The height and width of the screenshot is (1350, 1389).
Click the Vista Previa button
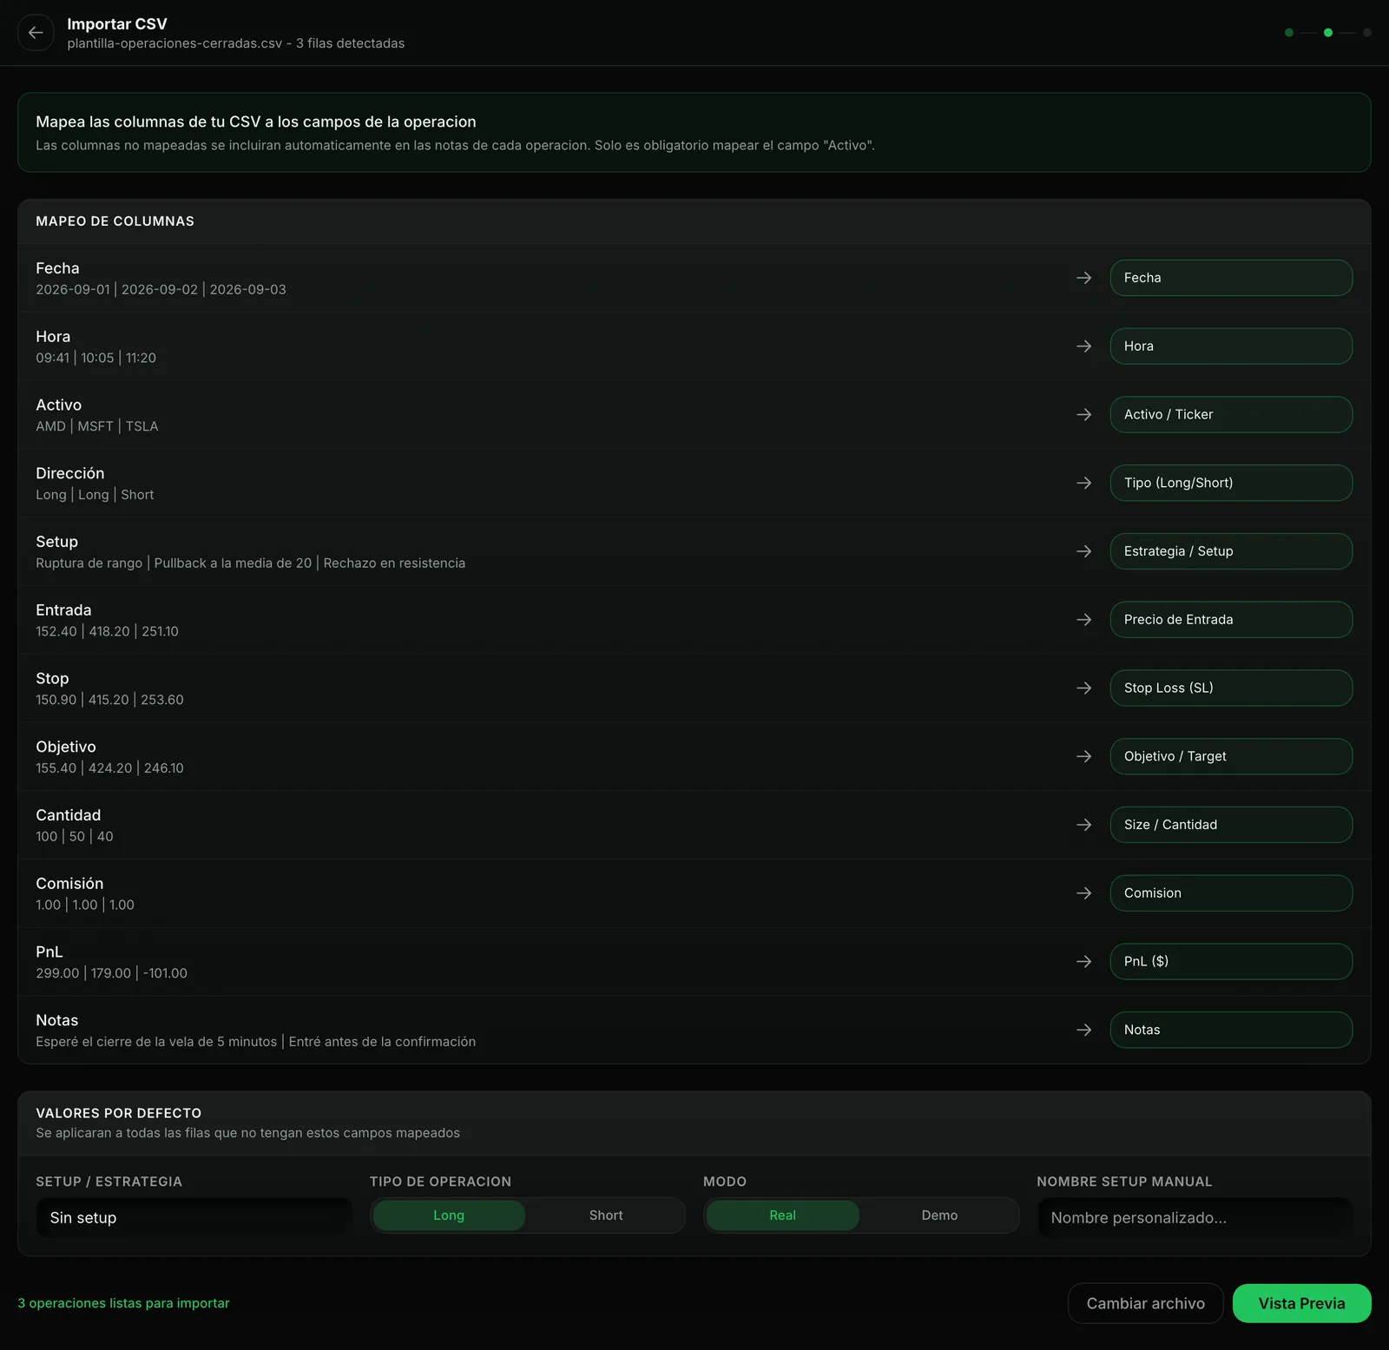[1301, 1303]
